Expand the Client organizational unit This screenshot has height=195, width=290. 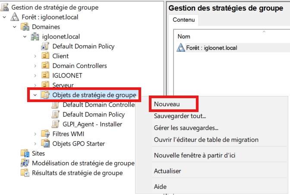pyautogui.click(x=35, y=56)
